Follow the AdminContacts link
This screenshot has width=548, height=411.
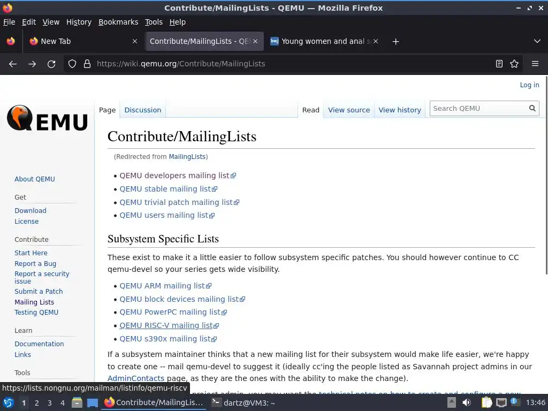click(135, 378)
